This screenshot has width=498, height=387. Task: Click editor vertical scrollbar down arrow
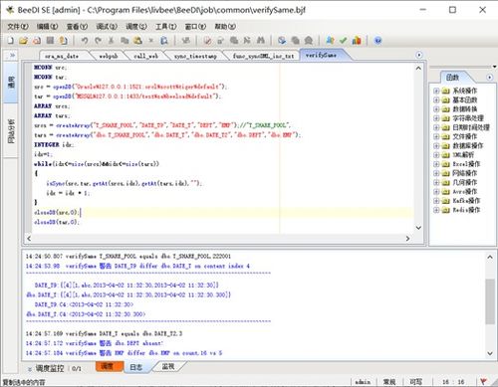[418, 228]
